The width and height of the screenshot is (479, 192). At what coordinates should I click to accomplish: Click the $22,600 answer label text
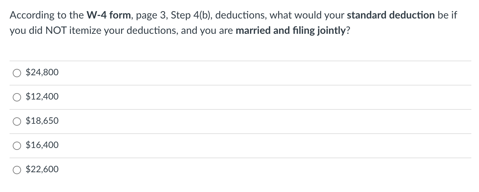point(42,169)
